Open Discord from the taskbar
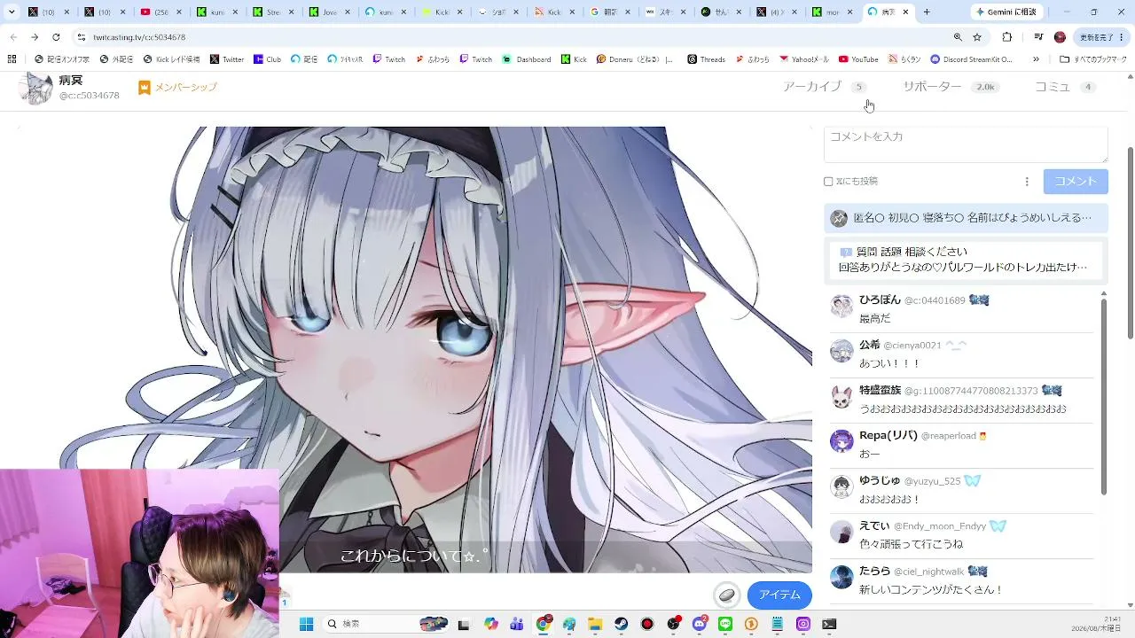This screenshot has width=1135, height=638. tap(699, 624)
